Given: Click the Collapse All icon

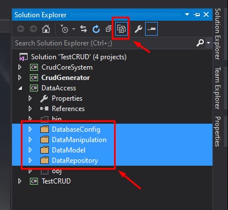Looking at the screenshot, I should pyautogui.click(x=109, y=29).
